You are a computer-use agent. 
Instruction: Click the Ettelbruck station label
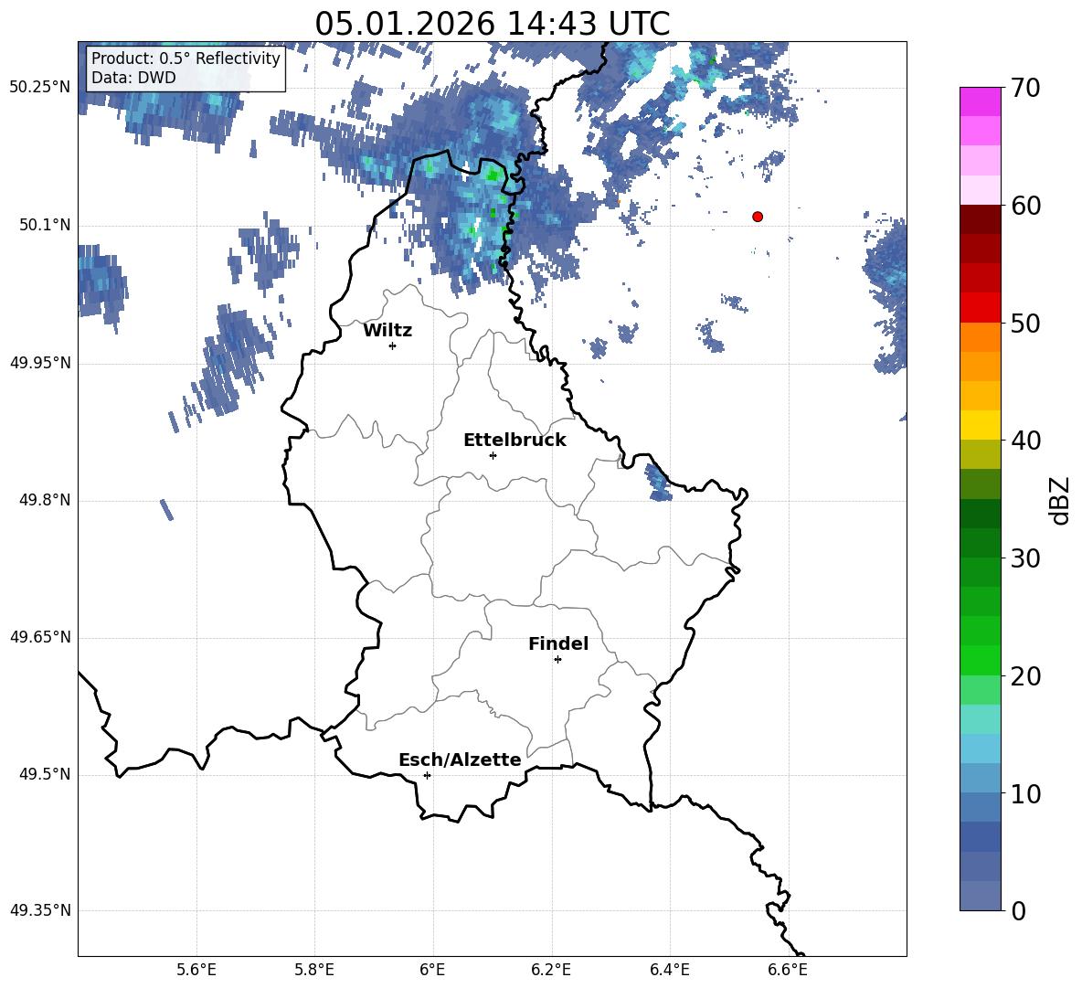[x=514, y=441]
